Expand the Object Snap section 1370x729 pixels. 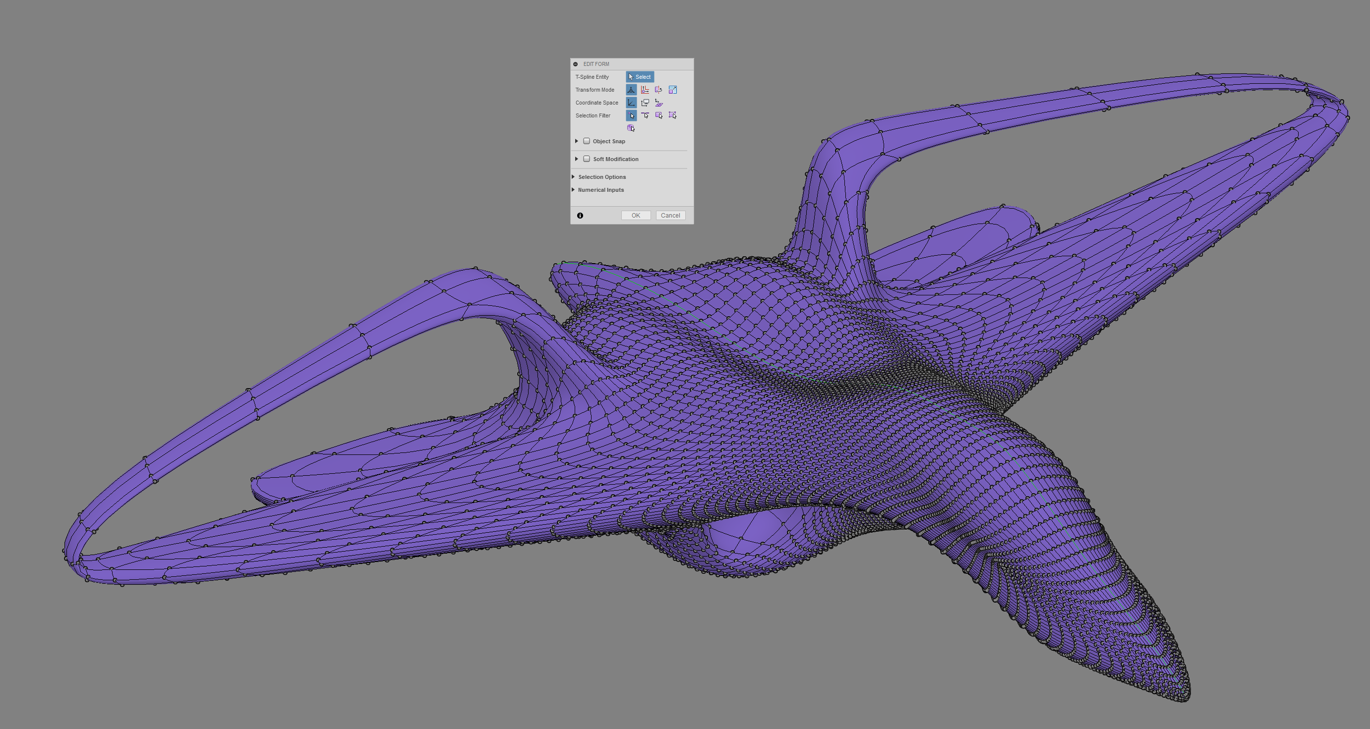tap(577, 141)
